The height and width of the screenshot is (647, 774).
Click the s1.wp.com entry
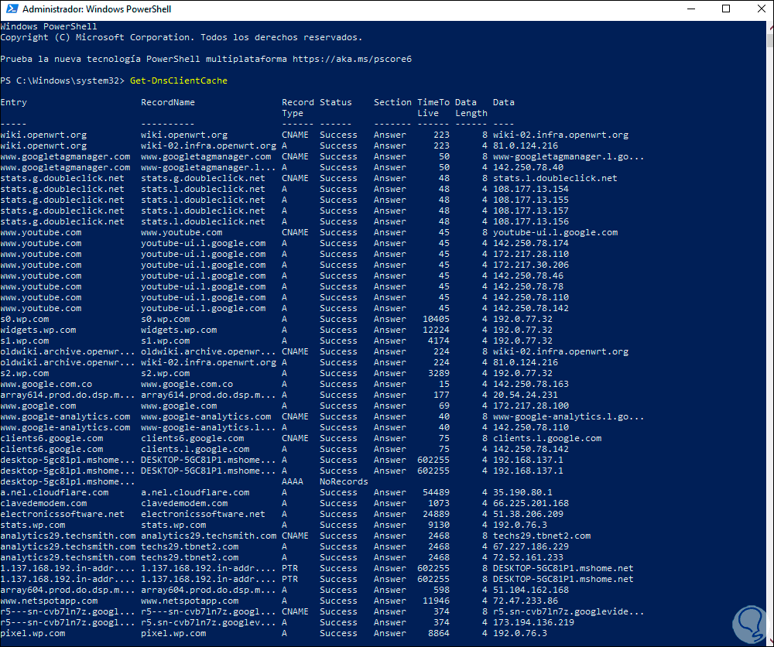coord(25,341)
